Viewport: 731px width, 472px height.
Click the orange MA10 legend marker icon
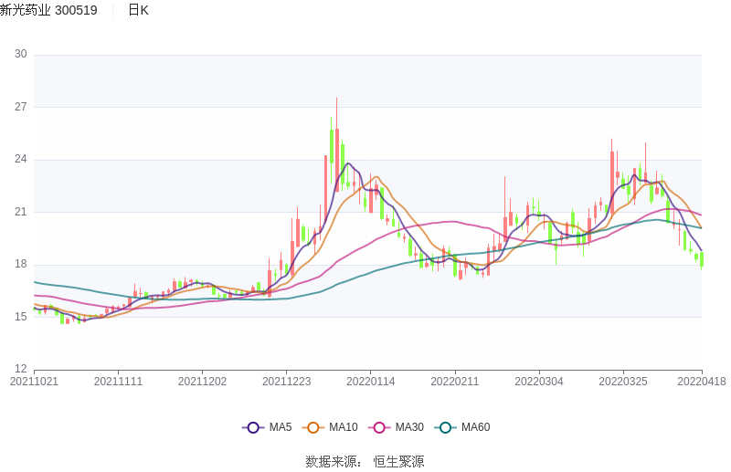point(313,427)
